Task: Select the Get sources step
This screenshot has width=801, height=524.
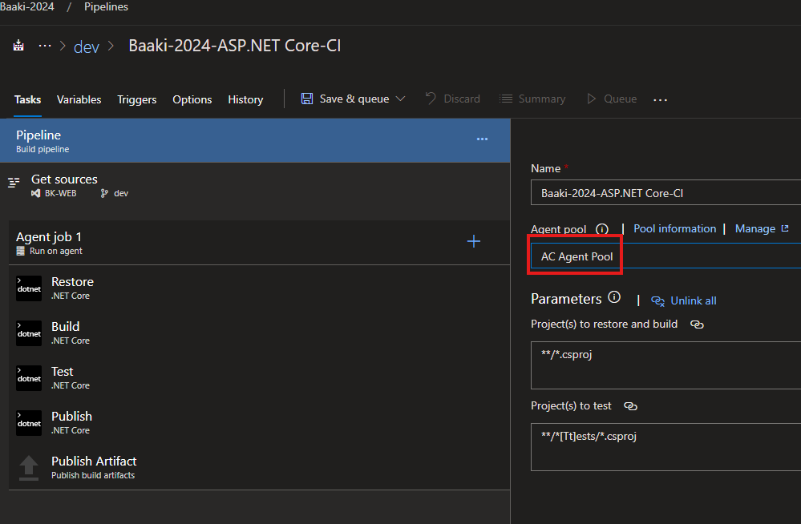Action: tap(255, 186)
